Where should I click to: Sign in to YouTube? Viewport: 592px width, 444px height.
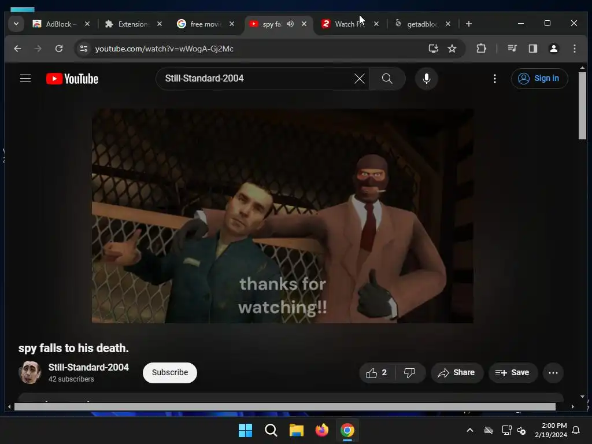click(539, 79)
